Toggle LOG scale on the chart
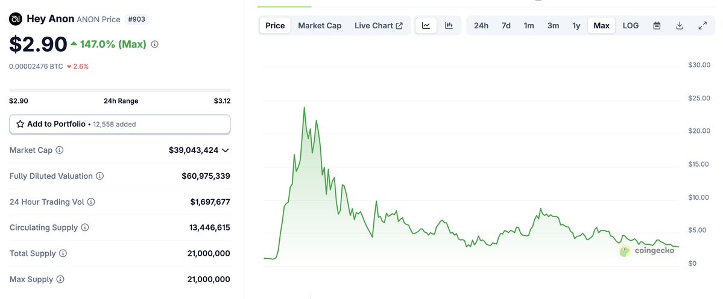Viewport: 723px width, 299px height. coord(631,25)
